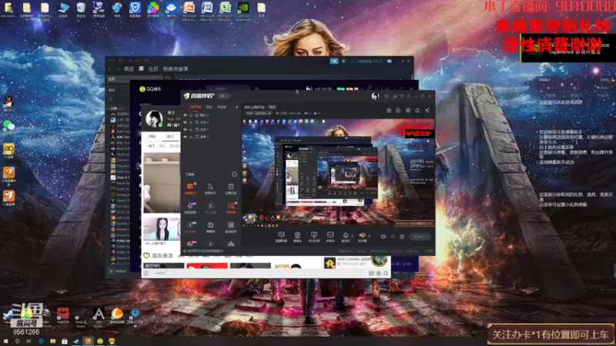Open the WeChat desktop icon

click(8, 126)
